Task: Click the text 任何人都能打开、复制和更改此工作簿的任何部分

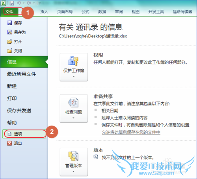Action: coord(140,62)
